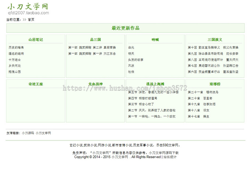Screen dimensions: 250x175
Task: Open the 站长统计 link
Action: [x=170, y=157]
